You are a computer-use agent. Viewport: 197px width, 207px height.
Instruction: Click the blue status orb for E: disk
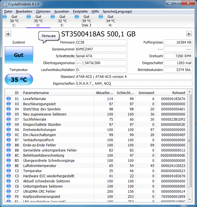[x=53, y=17]
